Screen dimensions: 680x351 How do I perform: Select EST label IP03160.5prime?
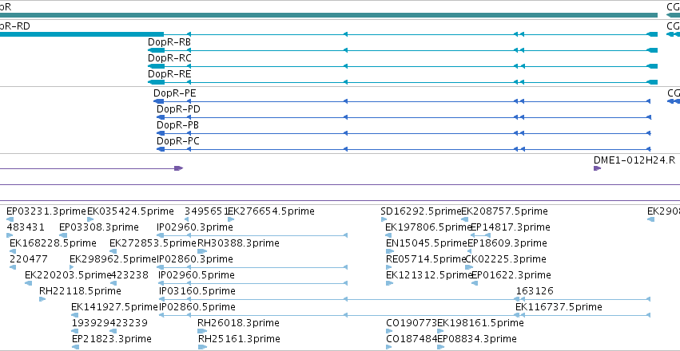[x=197, y=291]
